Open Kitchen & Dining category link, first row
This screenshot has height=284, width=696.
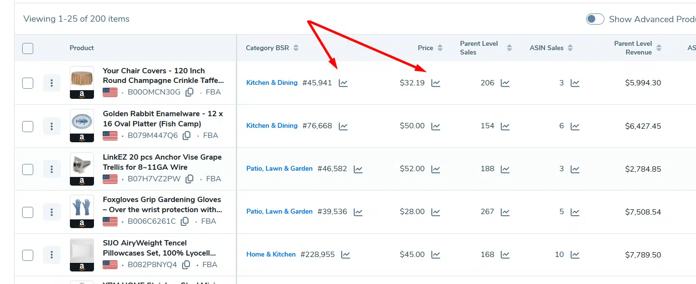272,83
